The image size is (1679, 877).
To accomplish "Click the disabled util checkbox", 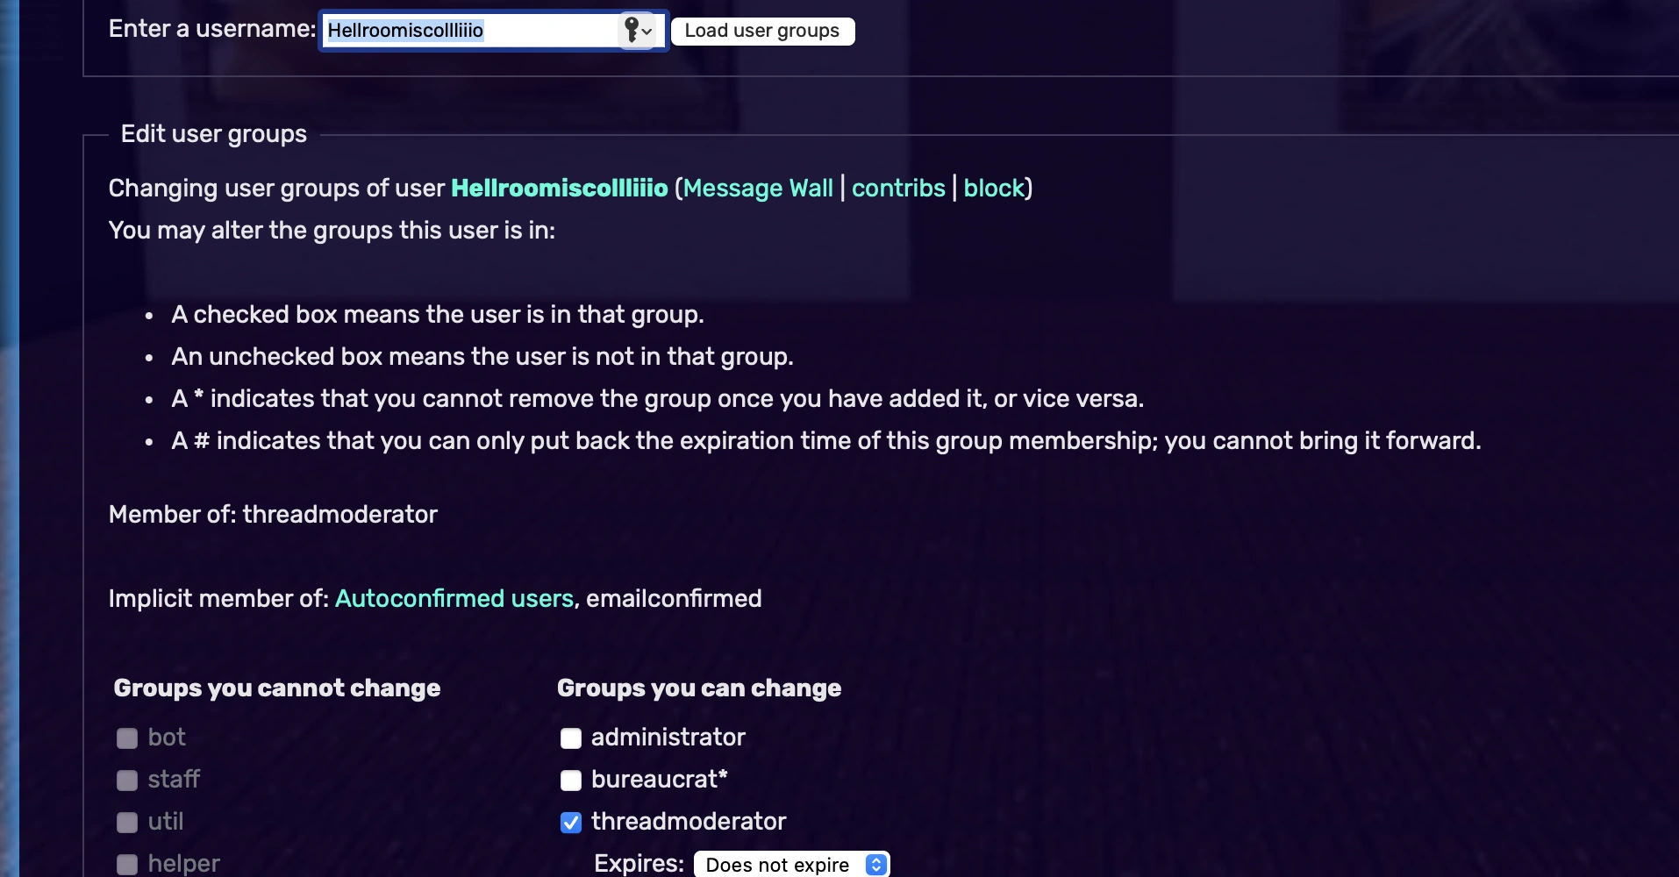I will click(127, 822).
